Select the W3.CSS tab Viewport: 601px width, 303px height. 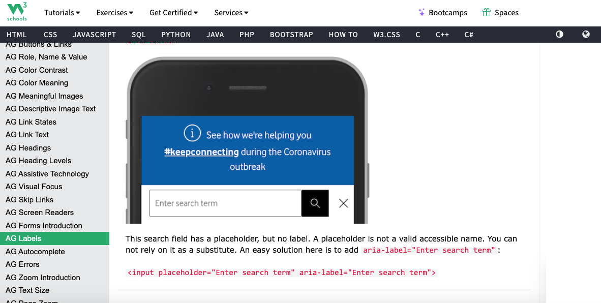point(386,35)
